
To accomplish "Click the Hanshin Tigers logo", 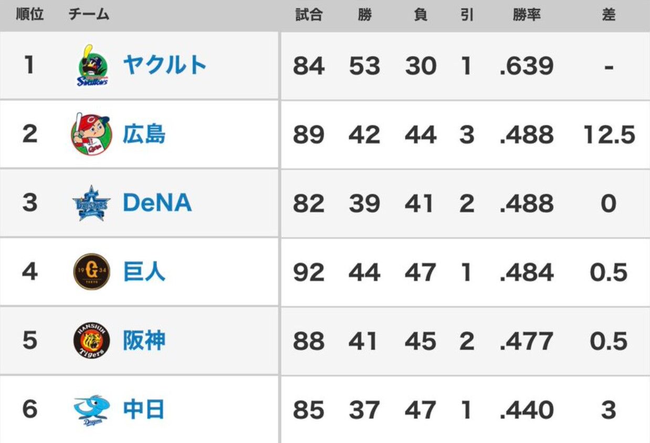I will pos(91,340).
